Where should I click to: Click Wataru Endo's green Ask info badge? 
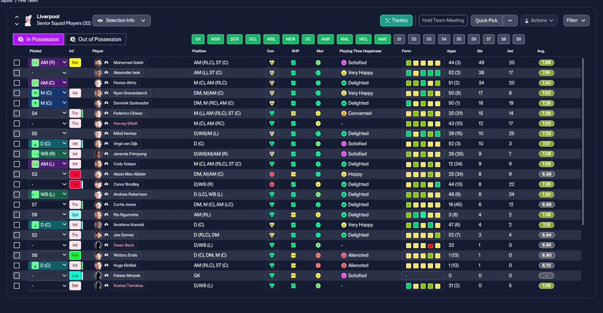tap(75, 255)
